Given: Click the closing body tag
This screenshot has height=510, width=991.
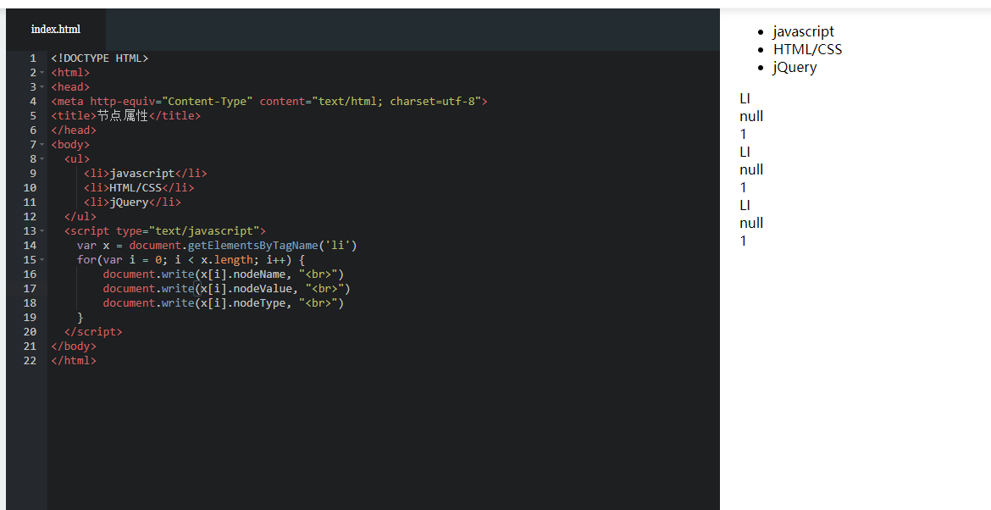Looking at the screenshot, I should point(74,346).
